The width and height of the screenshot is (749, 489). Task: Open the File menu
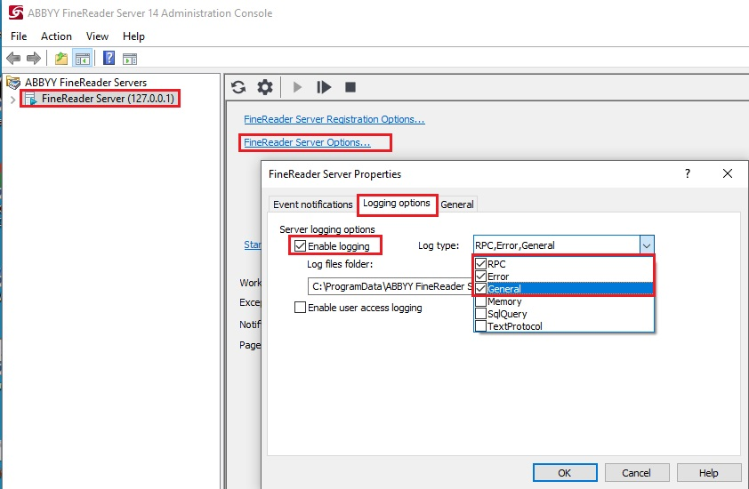[x=19, y=36]
